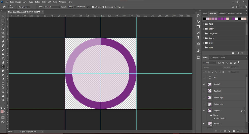Image resolution: width=249 pixels, height=134 pixels.
Task: Select the Eraser tool
Action: click(3, 62)
